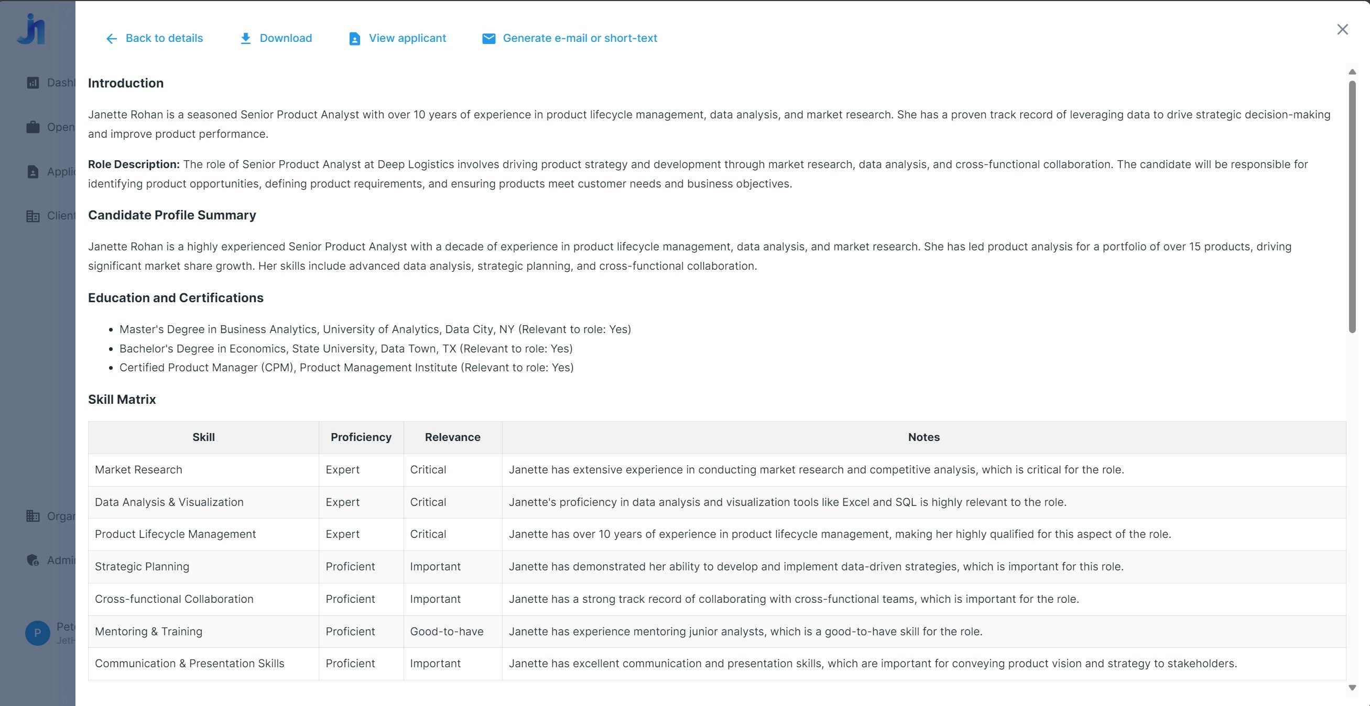Click the Download arrow icon
The width and height of the screenshot is (1370, 706).
coord(245,38)
